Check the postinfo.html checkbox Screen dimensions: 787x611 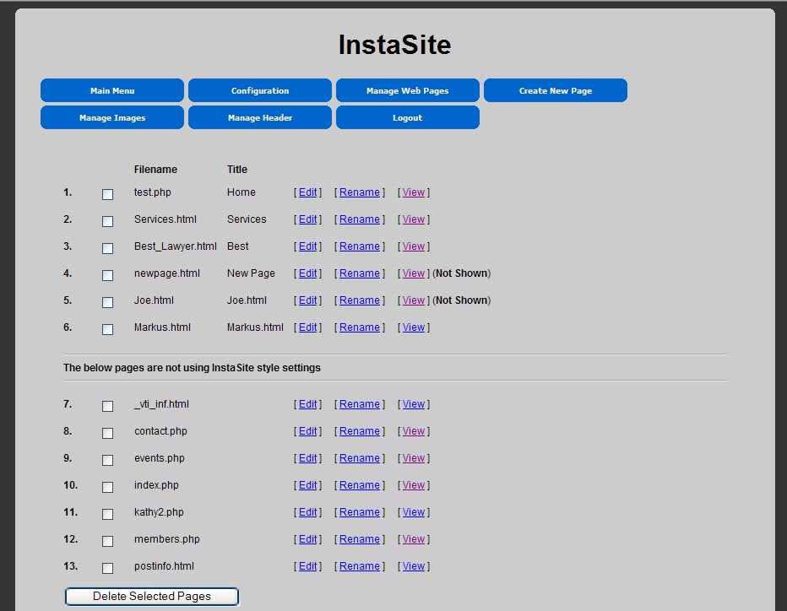[x=107, y=568]
